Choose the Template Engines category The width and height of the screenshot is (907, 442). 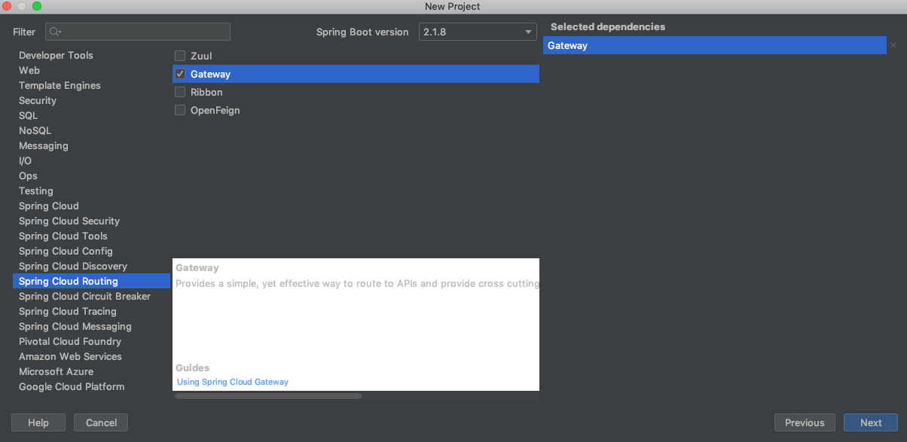coord(60,85)
